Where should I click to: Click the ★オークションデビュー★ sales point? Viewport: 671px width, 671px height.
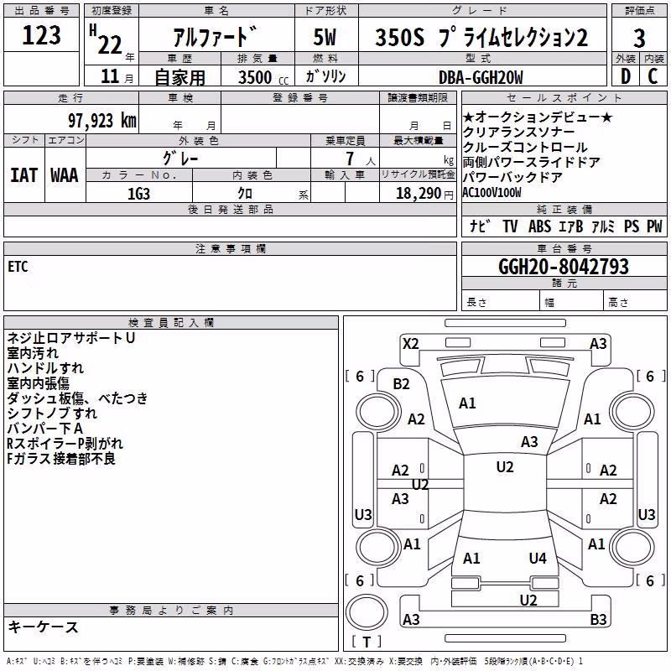click(538, 117)
